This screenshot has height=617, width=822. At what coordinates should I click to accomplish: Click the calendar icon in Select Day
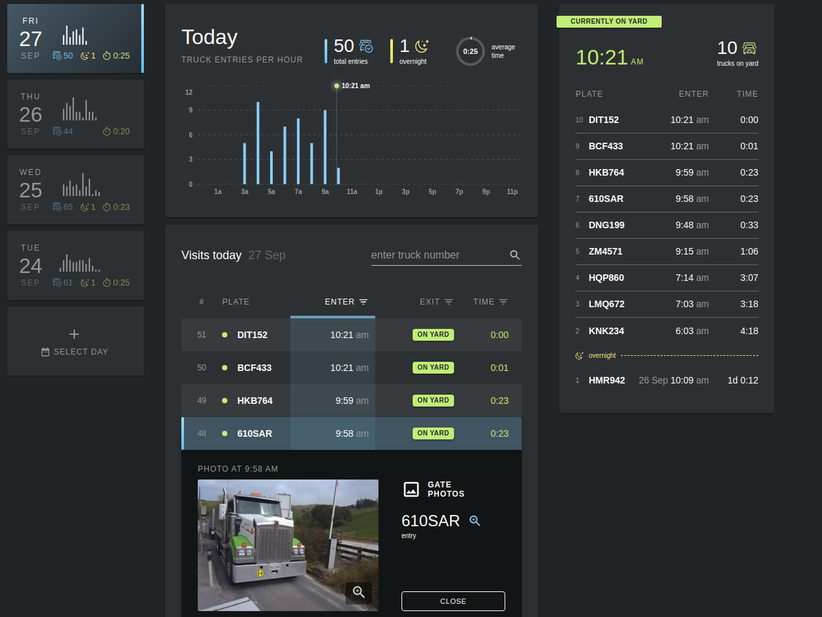click(x=45, y=352)
